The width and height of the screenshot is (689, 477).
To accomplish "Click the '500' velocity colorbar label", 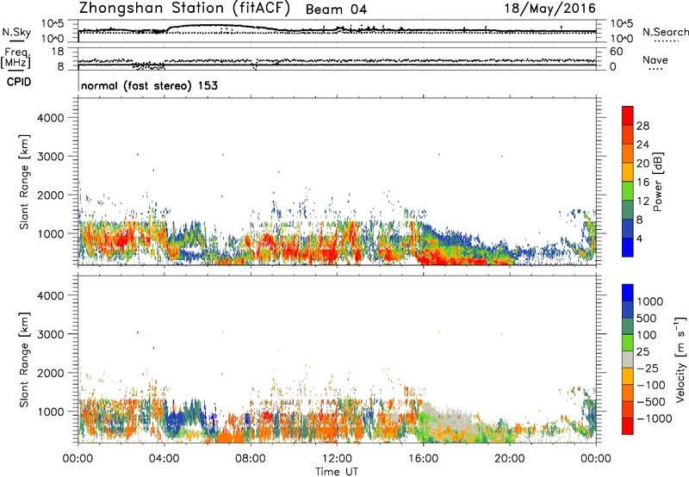I will click(649, 319).
